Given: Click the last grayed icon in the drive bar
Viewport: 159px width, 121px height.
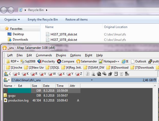Looking at the screenshot, I should click(127, 74).
